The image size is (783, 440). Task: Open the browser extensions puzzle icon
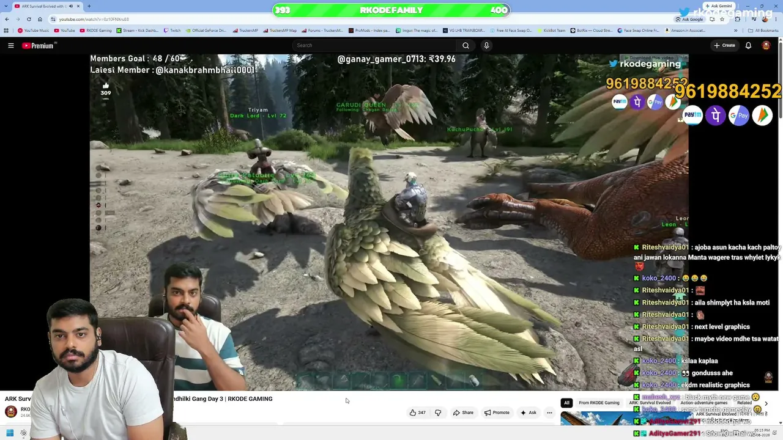(x=737, y=19)
